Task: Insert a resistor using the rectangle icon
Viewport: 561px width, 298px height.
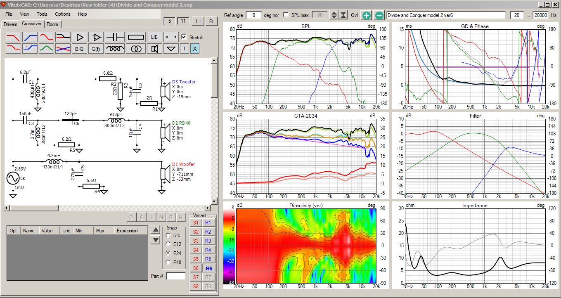Action: [135, 37]
